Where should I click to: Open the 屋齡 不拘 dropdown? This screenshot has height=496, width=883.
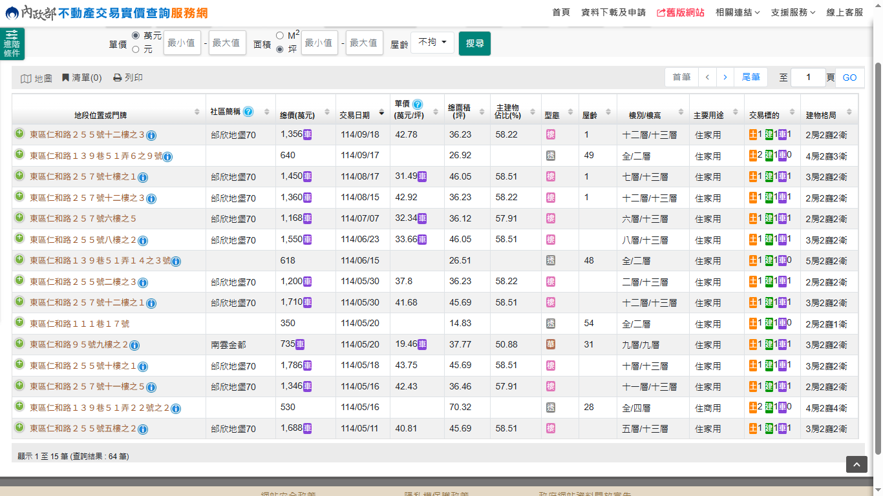click(x=432, y=43)
